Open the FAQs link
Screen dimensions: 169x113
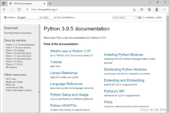[108, 102]
